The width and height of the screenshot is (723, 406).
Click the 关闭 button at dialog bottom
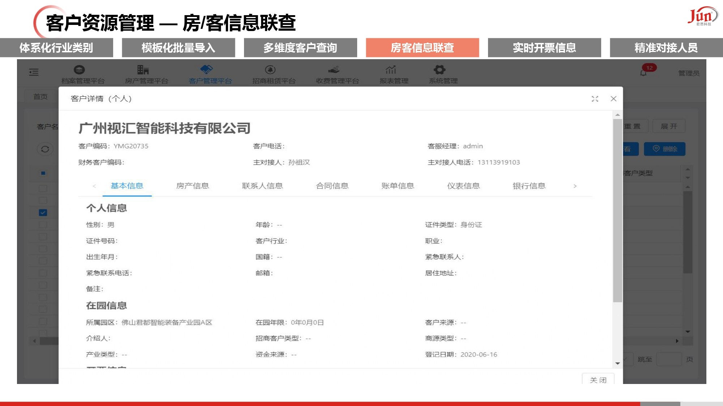pyautogui.click(x=598, y=379)
